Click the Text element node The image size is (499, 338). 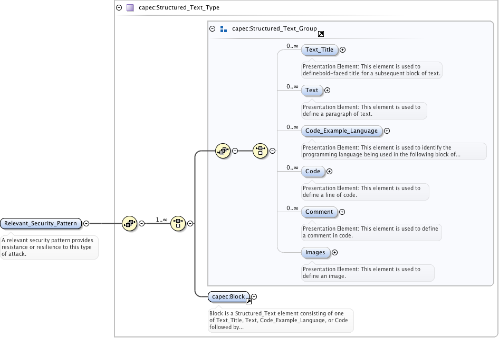[x=312, y=91]
